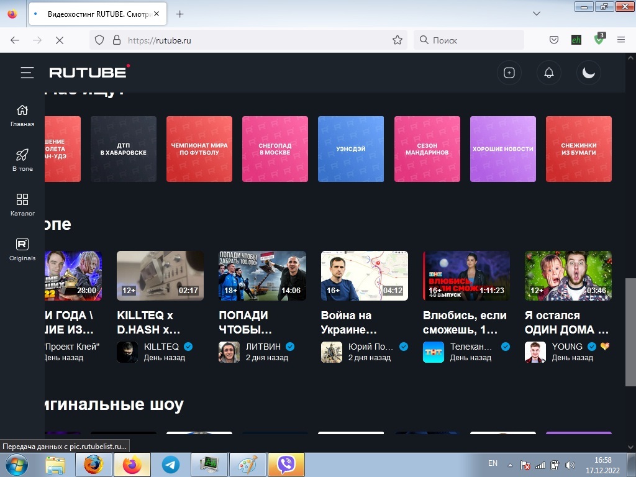Bookmark the page with the star icon

tap(397, 40)
